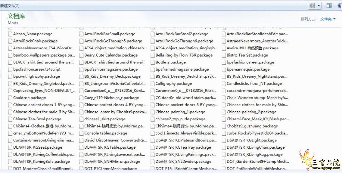Select bamboo_wallpapers_package file
342x173 pixels.
[44, 55]
